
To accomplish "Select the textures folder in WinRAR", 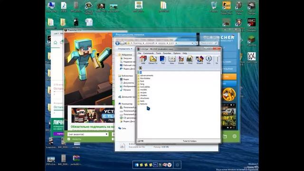I will click(x=142, y=104).
